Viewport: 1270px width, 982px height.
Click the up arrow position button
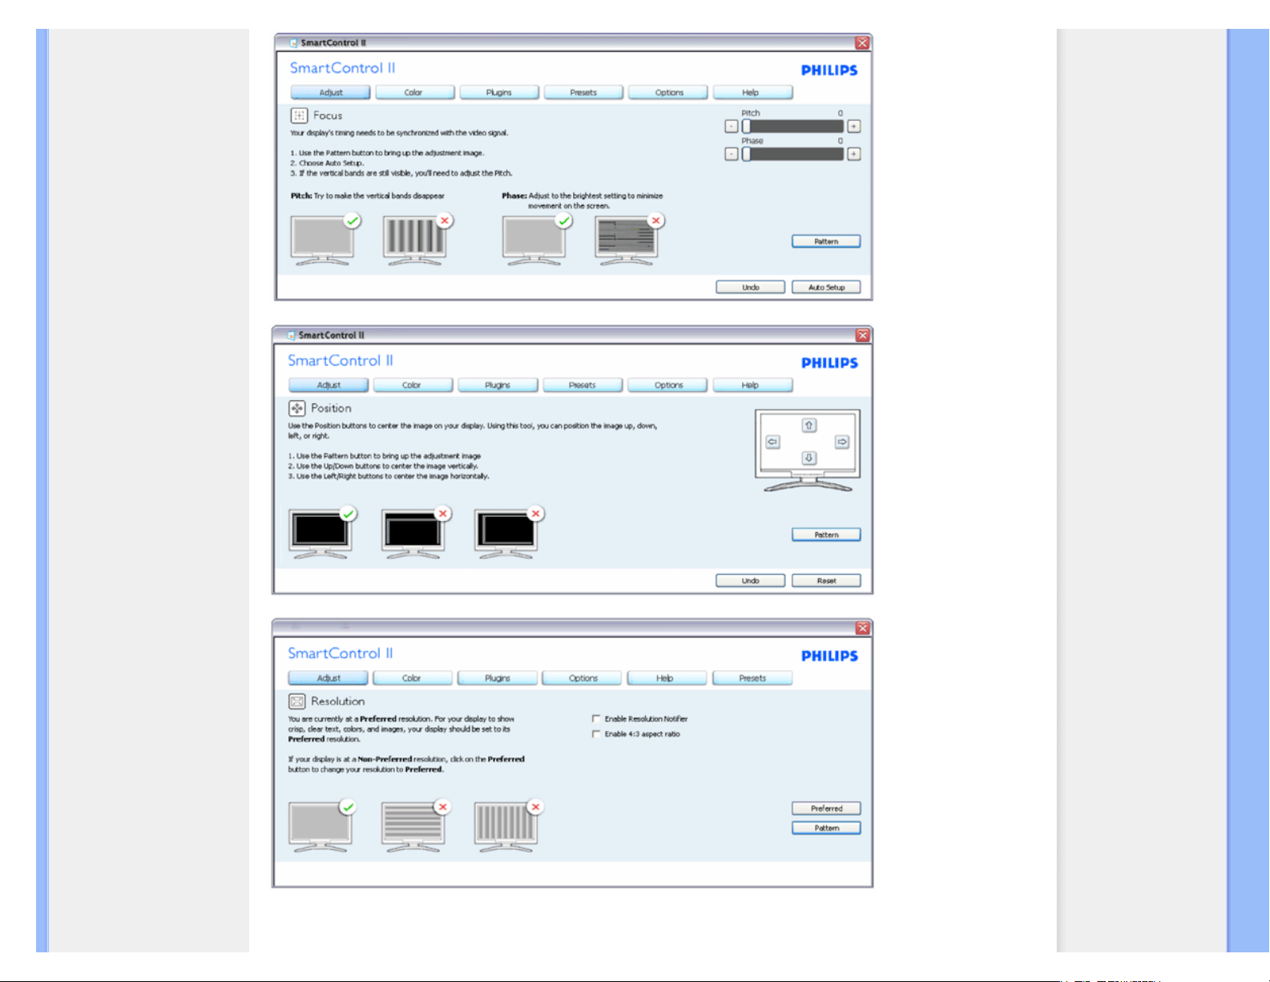(x=808, y=426)
